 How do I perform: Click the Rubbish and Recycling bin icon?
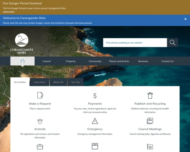point(150,95)
